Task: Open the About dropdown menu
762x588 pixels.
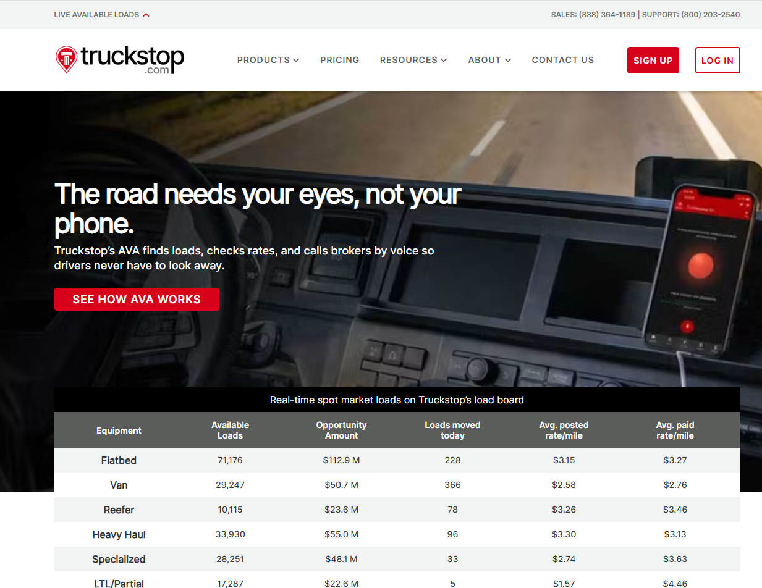Action: [x=489, y=60]
